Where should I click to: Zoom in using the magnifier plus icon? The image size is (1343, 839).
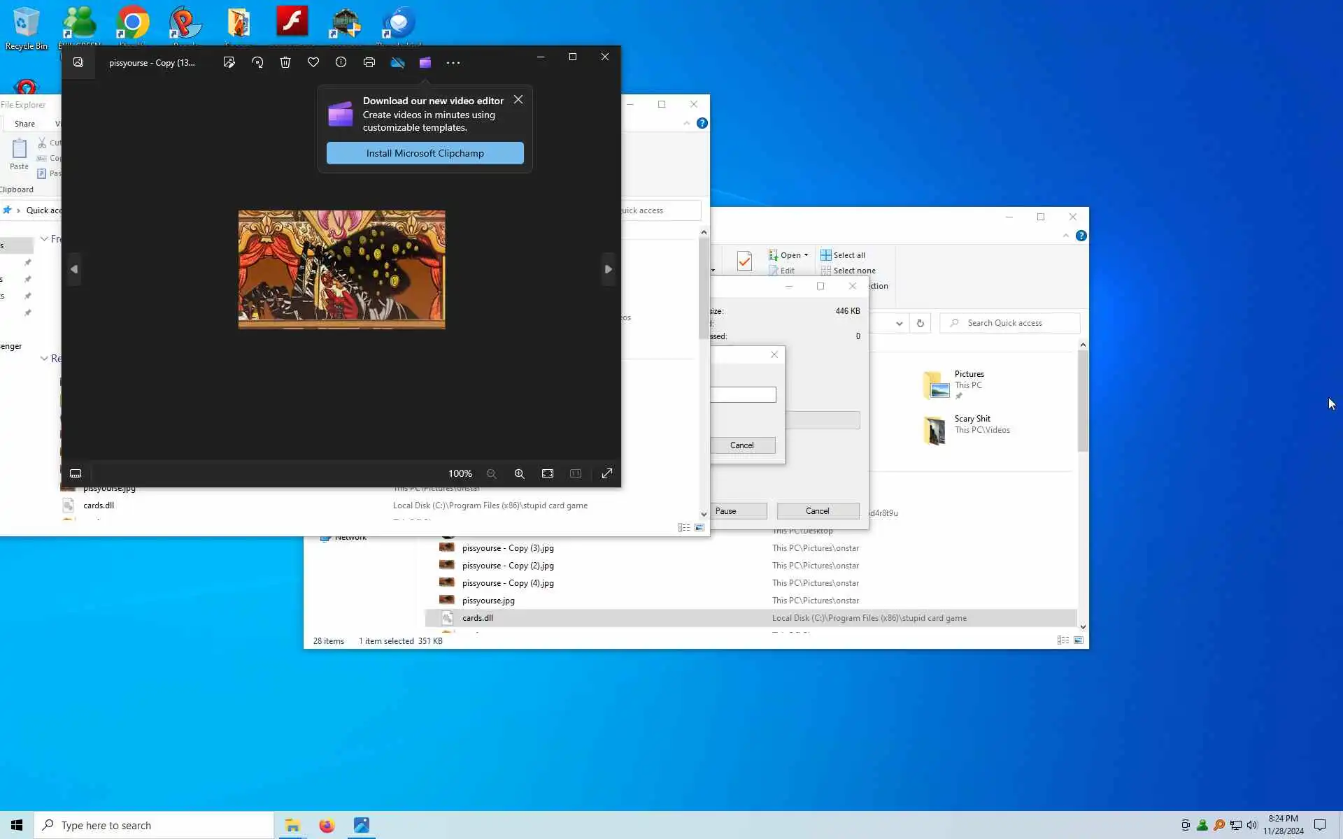[x=519, y=473]
